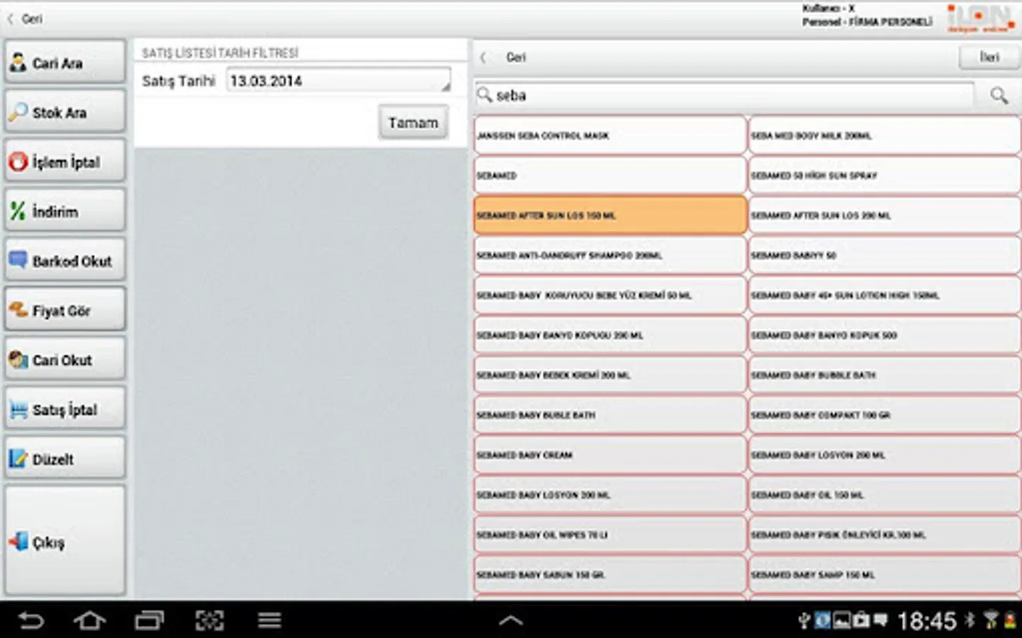Choose SEBAMED 50 HIGH SUN SPRAY
1022x638 pixels.
[884, 175]
